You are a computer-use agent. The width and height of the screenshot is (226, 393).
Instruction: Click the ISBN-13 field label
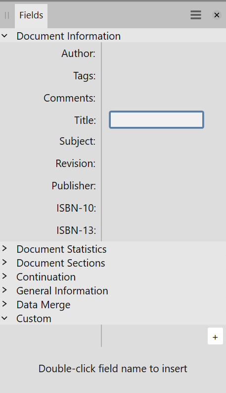[76, 230]
